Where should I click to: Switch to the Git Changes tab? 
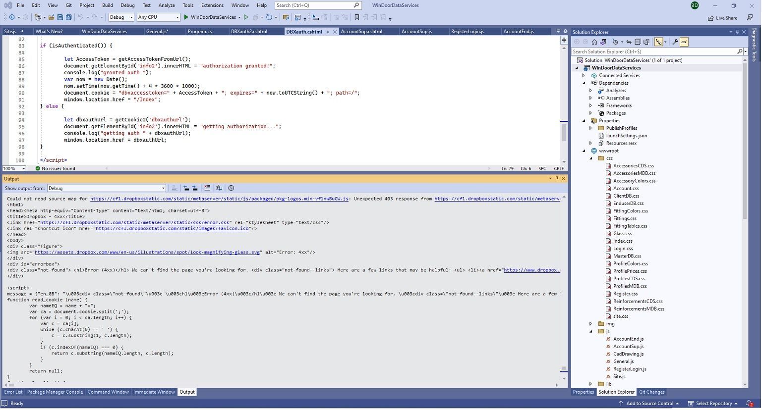651,392
